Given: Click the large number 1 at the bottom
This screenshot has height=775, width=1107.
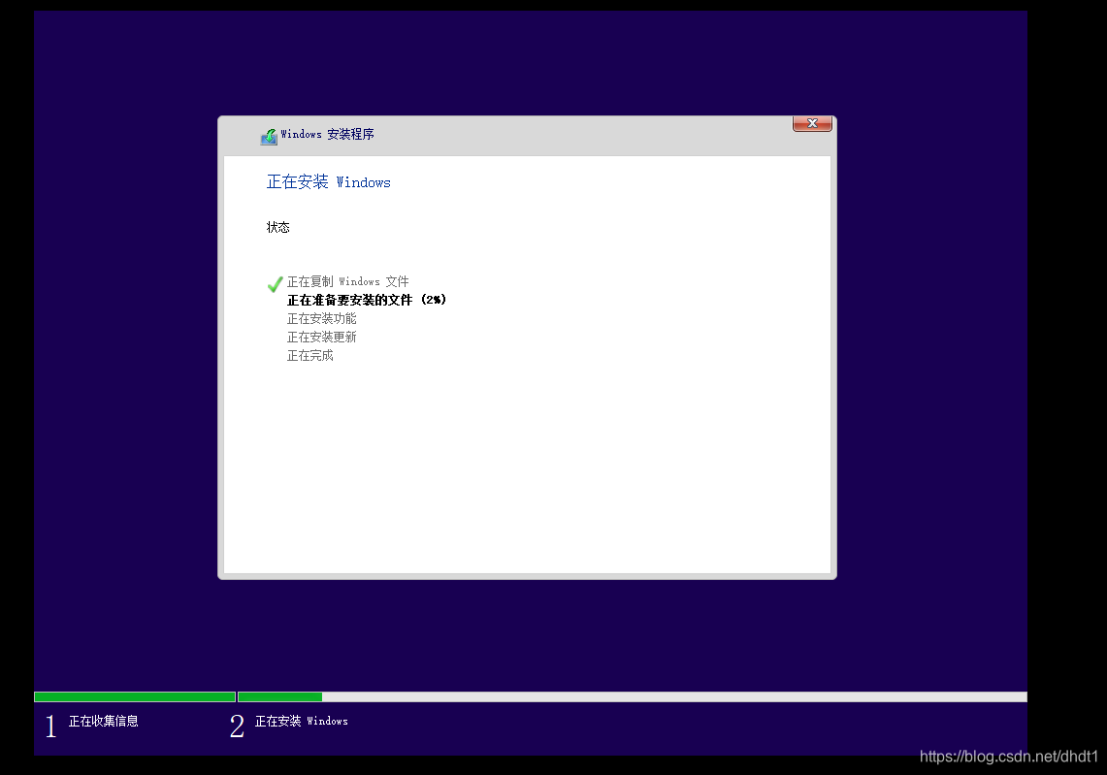Looking at the screenshot, I should coord(50,726).
